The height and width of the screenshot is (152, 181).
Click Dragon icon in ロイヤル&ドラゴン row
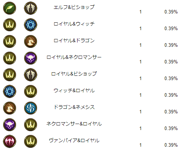point(31,41)
